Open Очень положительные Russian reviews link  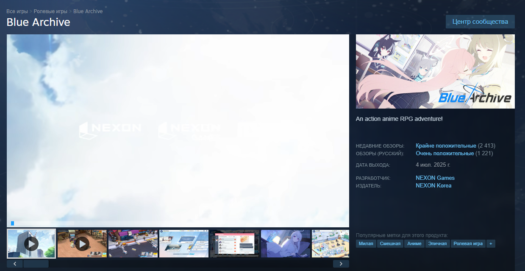[444, 153]
